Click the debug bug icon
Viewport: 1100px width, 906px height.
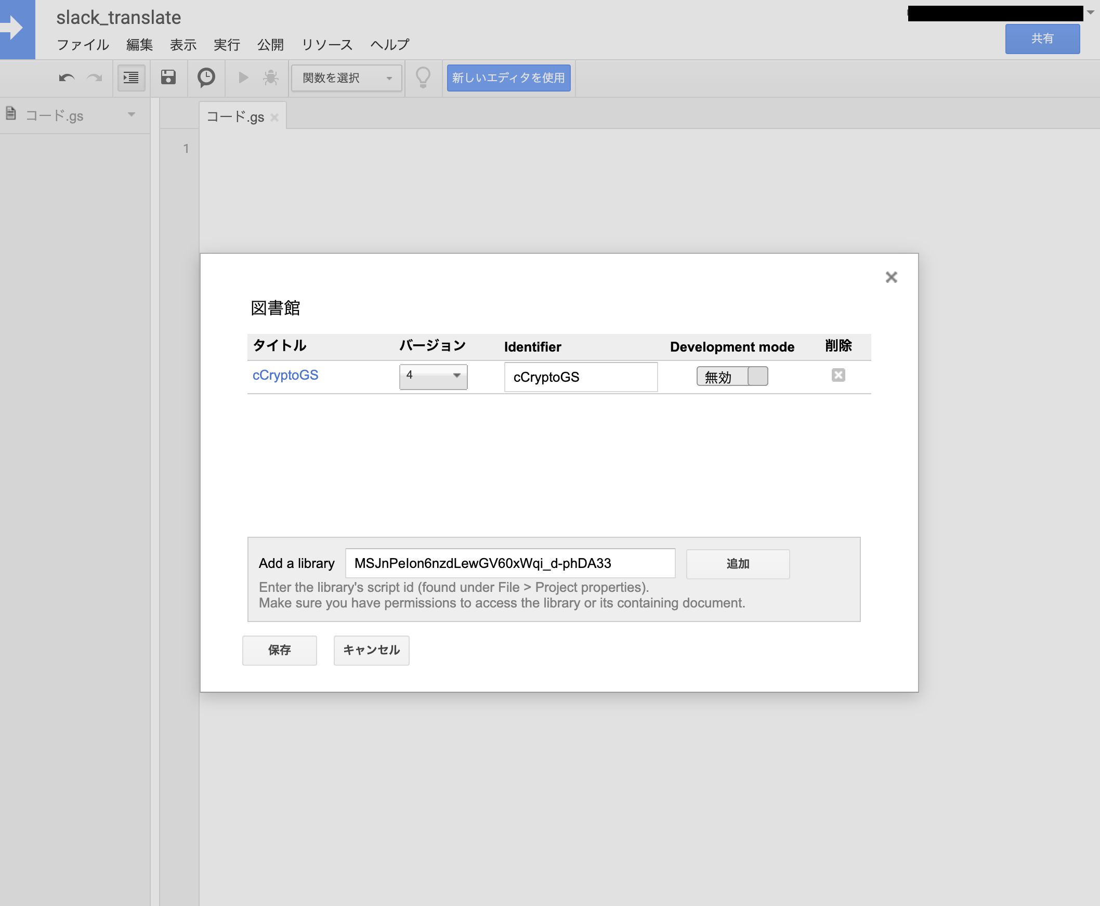click(271, 78)
